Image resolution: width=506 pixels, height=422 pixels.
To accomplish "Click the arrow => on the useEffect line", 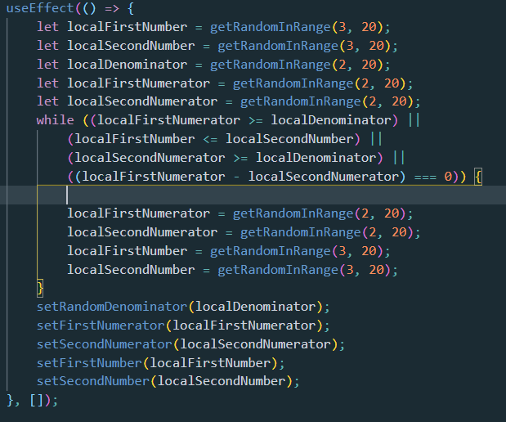I will (112, 9).
